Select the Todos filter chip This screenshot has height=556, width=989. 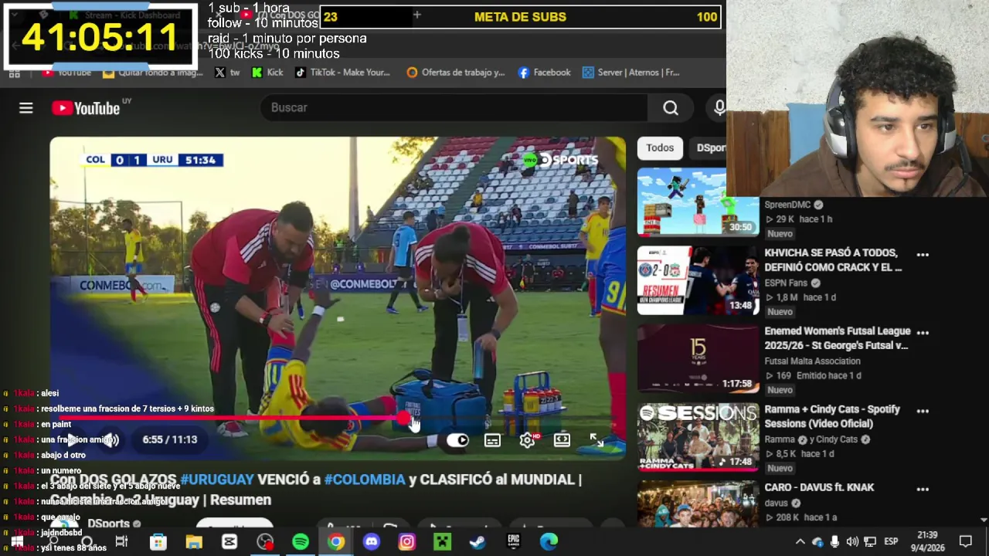(x=660, y=147)
